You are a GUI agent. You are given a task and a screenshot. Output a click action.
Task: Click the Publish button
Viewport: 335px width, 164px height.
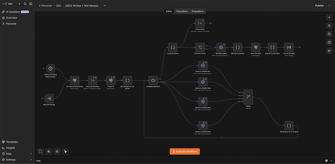(x=319, y=6)
